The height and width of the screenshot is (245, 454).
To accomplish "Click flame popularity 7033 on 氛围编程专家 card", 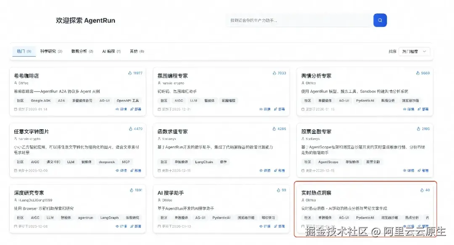I will (280, 73).
